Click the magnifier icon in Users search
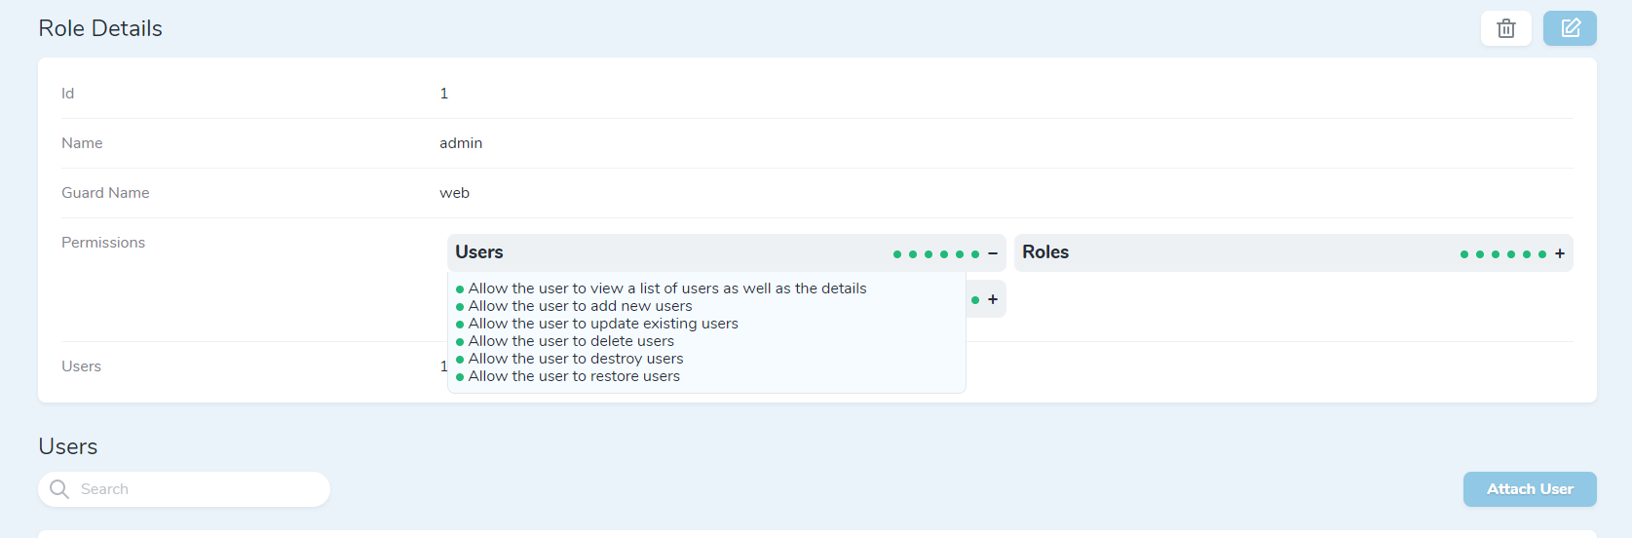Image resolution: width=1632 pixels, height=538 pixels. click(59, 489)
